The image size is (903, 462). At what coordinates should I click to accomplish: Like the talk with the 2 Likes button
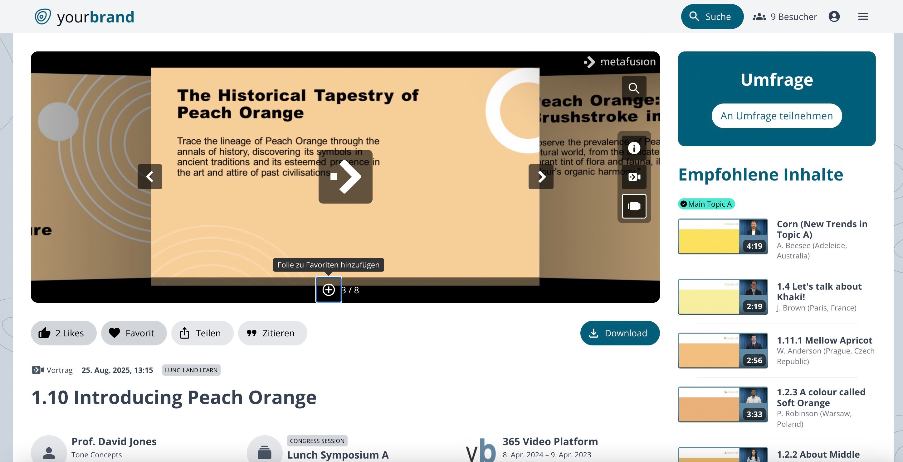pyautogui.click(x=63, y=333)
